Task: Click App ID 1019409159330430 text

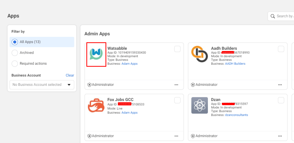Action: coord(127,53)
